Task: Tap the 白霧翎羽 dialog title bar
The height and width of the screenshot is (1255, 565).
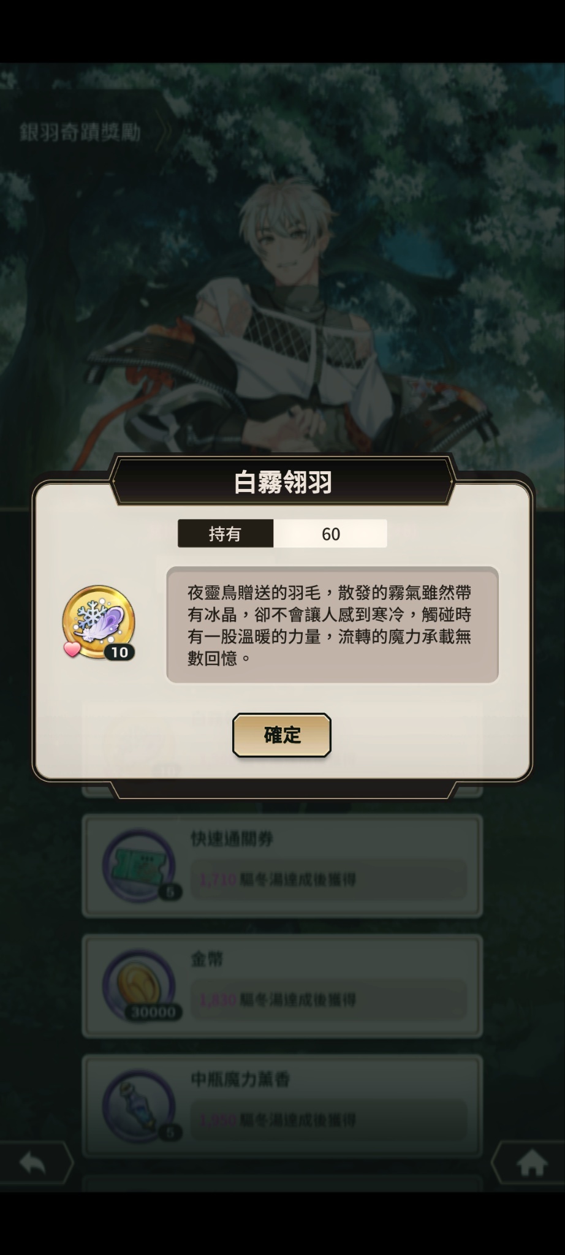Action: click(282, 482)
